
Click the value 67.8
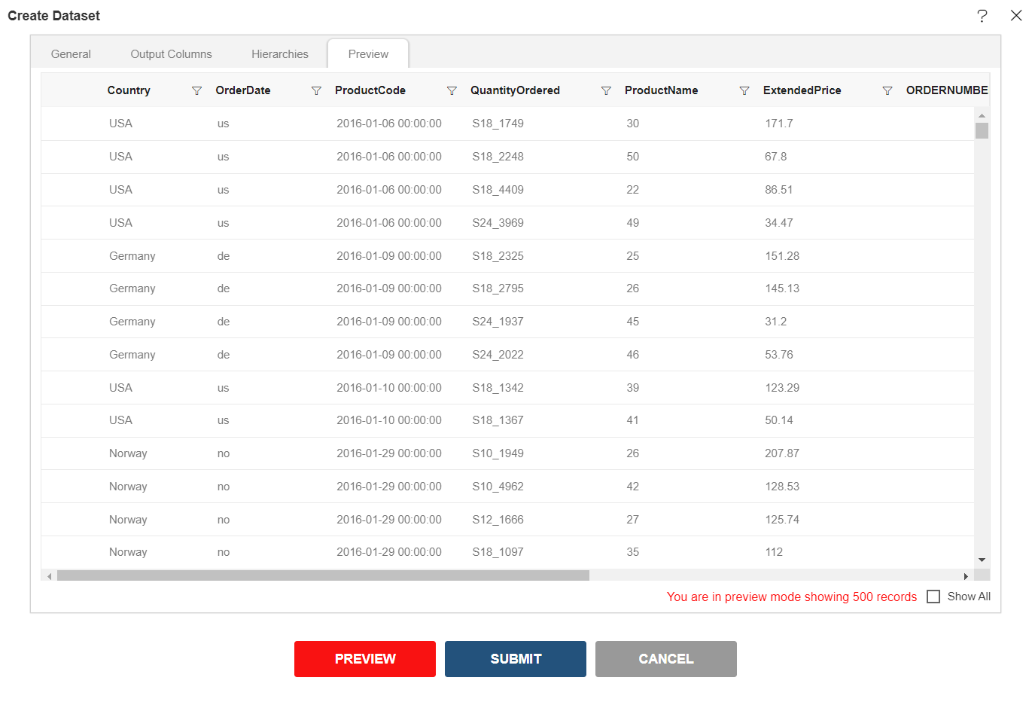tap(776, 157)
